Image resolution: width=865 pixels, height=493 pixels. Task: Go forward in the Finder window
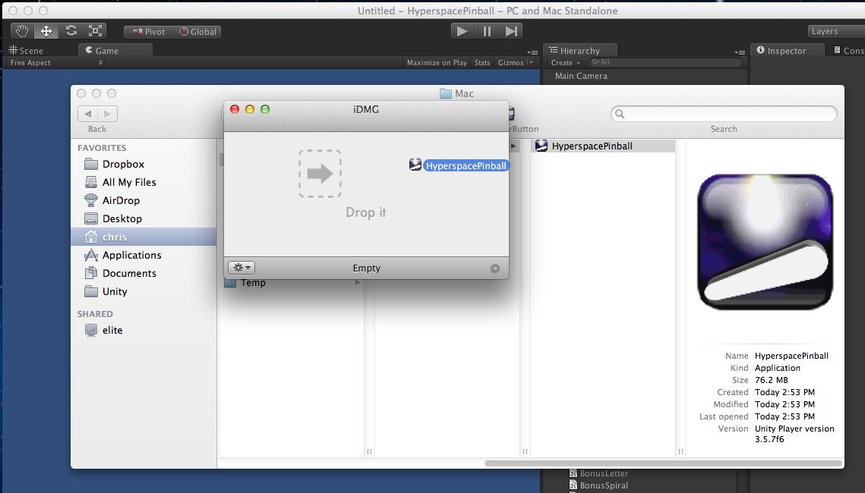(x=108, y=114)
